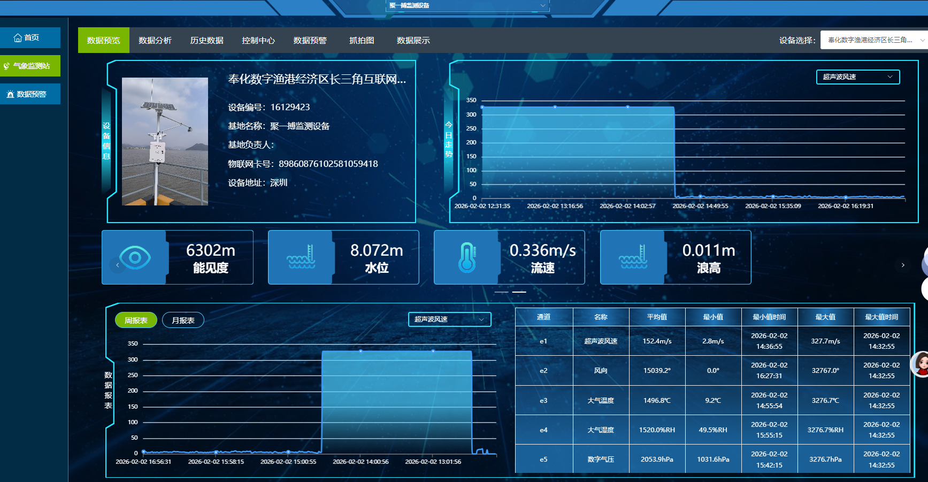
Task: Open 超声波风速 dropdown in today's trend chart
Action: [857, 77]
